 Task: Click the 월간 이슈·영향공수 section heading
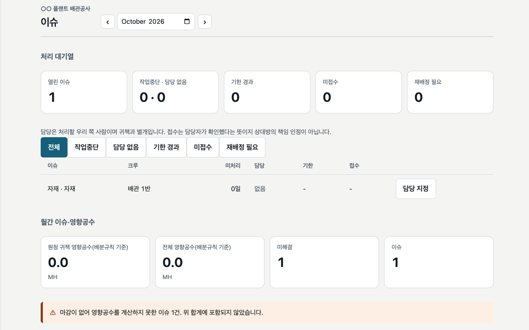(68, 222)
